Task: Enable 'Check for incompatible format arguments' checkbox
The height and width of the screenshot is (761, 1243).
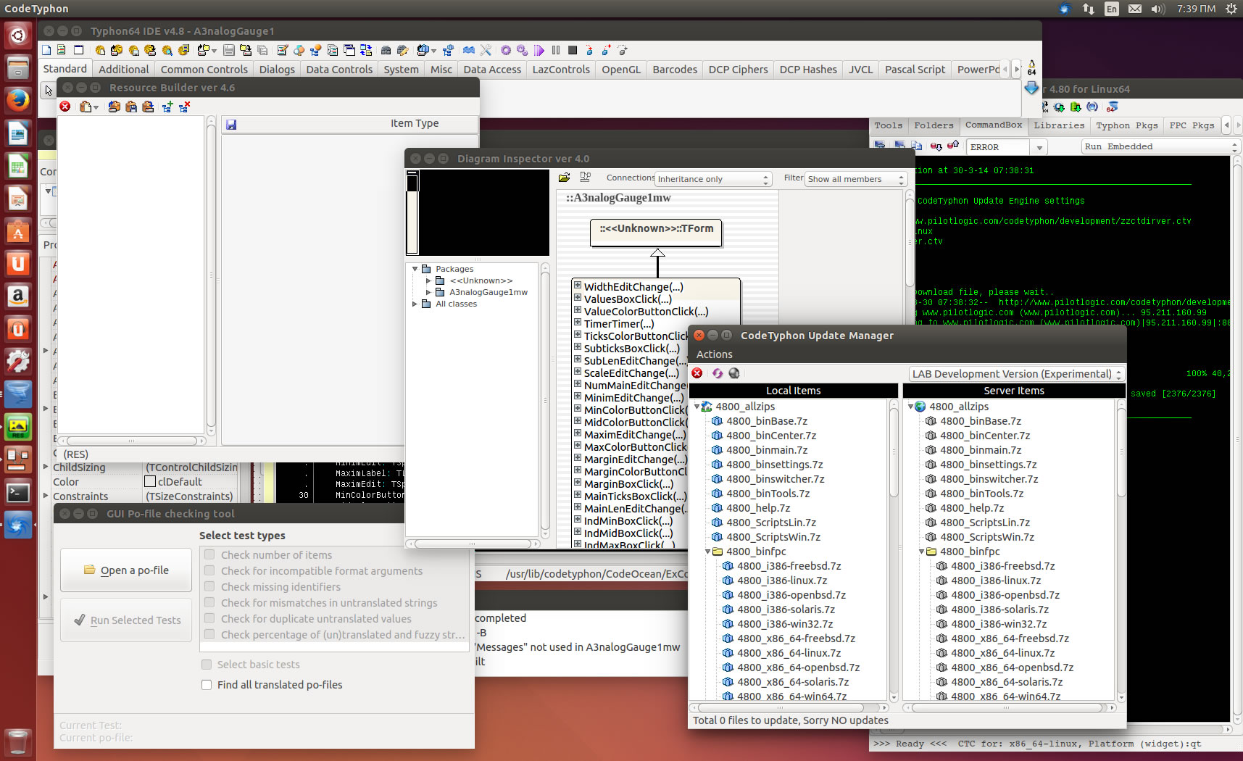Action: tap(209, 570)
